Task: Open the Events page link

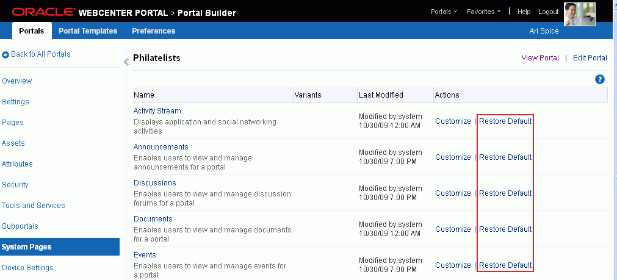Action: click(x=145, y=255)
